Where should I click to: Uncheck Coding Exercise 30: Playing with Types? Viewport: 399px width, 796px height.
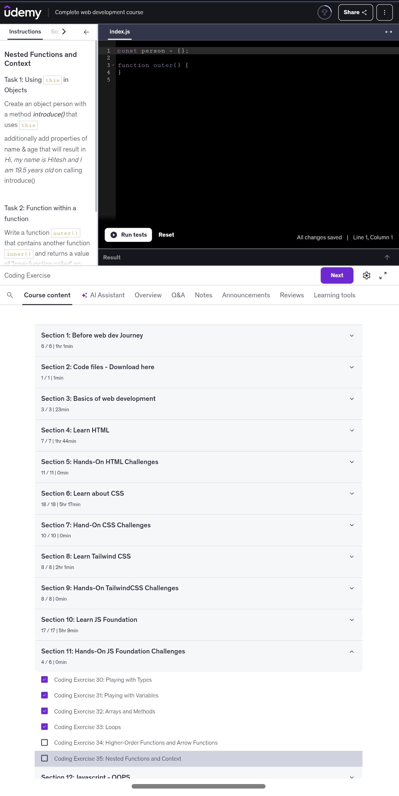pos(45,680)
